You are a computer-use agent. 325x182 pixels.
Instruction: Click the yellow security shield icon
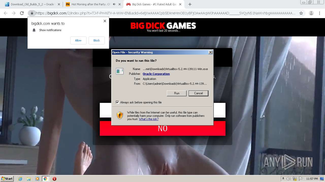[x=120, y=115]
